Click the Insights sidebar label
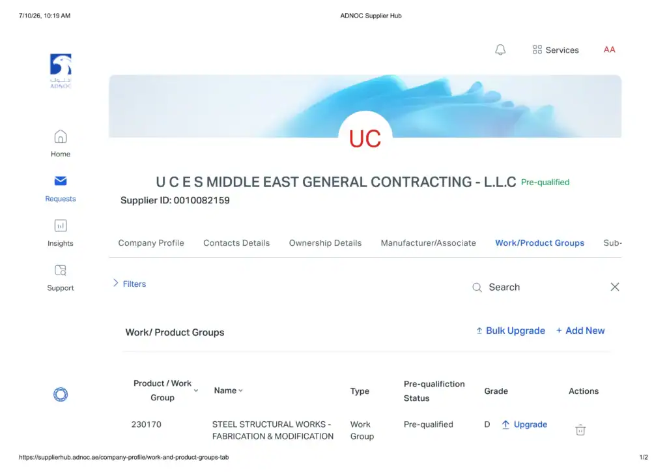667x472 pixels. [x=61, y=243]
